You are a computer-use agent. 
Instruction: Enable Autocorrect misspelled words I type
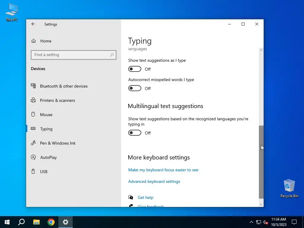(135, 88)
